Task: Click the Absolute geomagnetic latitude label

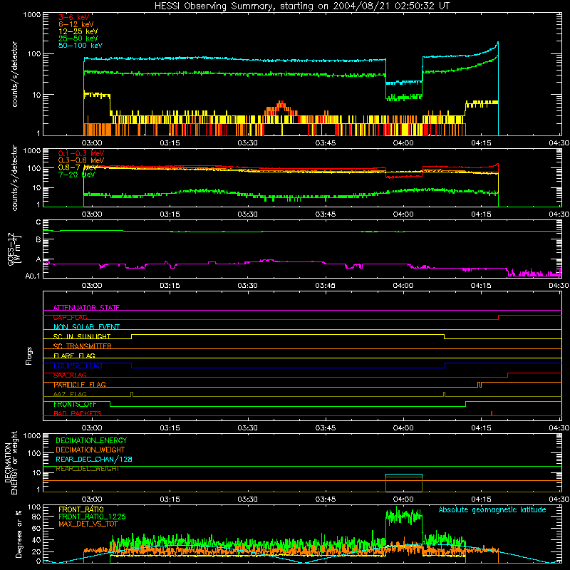Action: 492,509
